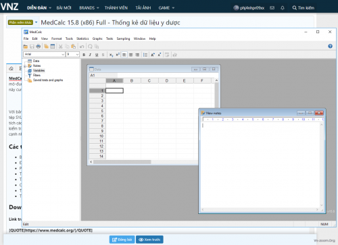Select row header 12 in Data window

[97, 146]
